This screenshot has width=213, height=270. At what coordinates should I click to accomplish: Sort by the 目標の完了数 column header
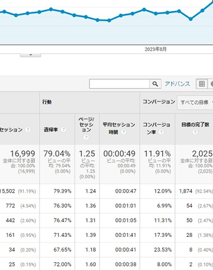pyautogui.click(x=195, y=125)
